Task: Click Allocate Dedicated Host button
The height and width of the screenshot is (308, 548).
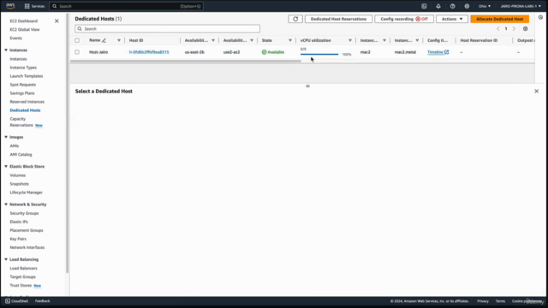Action: coord(499,19)
